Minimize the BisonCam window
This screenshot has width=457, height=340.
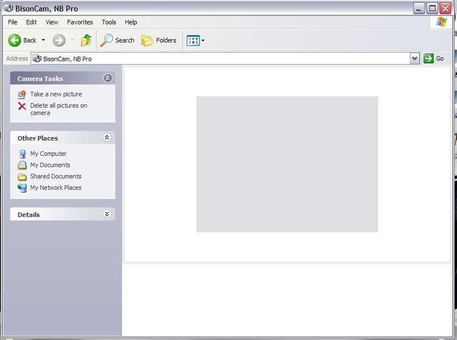pyautogui.click(x=418, y=8)
